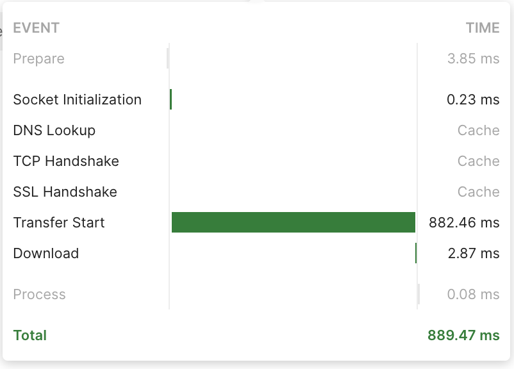This screenshot has height=369, width=514.
Task: Click the 882.46 ms Transfer Start time
Action: [x=464, y=222]
